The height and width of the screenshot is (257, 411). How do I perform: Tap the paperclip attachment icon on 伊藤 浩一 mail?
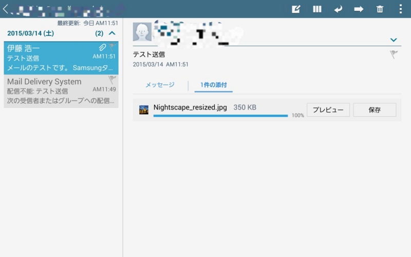[102, 47]
